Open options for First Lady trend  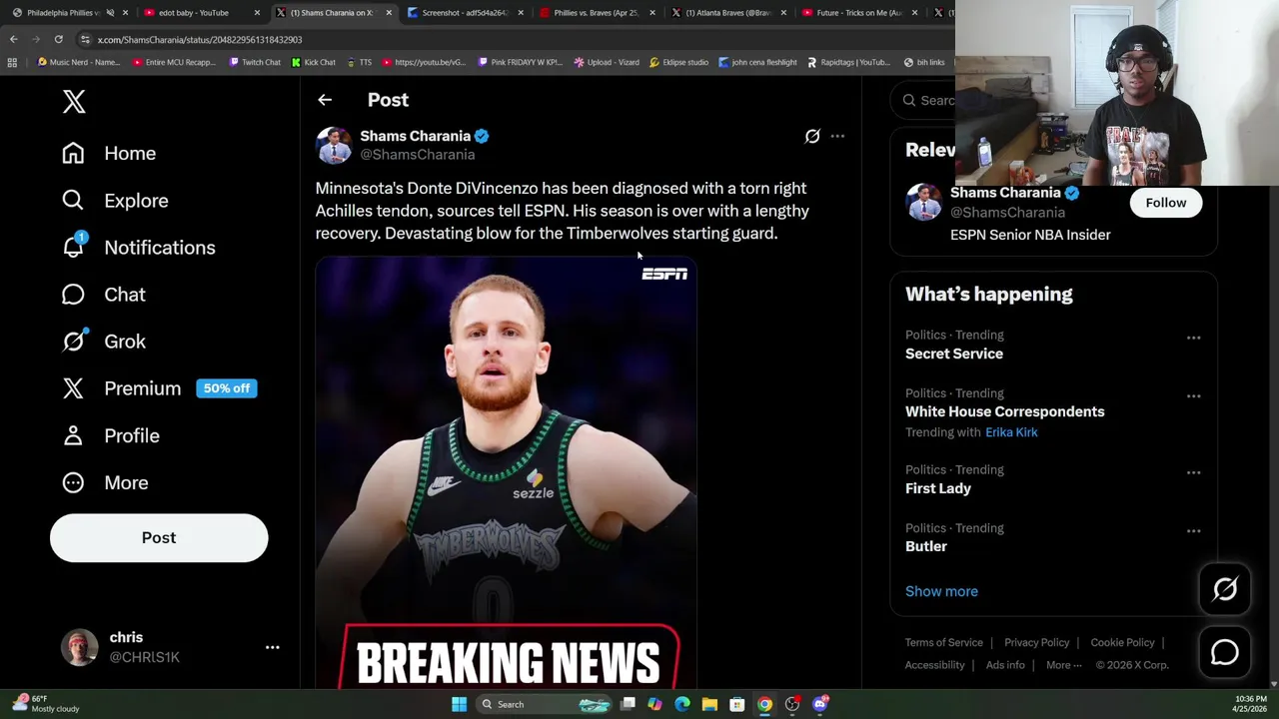tap(1193, 472)
